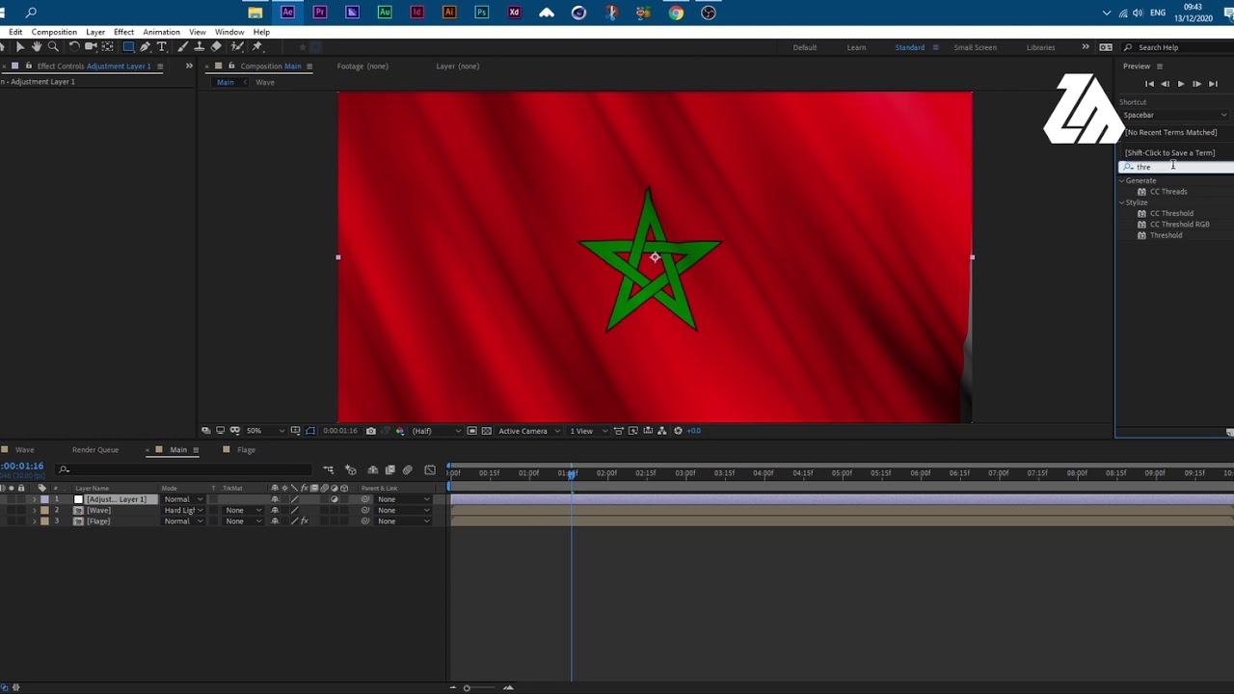
Task: Switch to the Learn workspace
Action: click(856, 47)
